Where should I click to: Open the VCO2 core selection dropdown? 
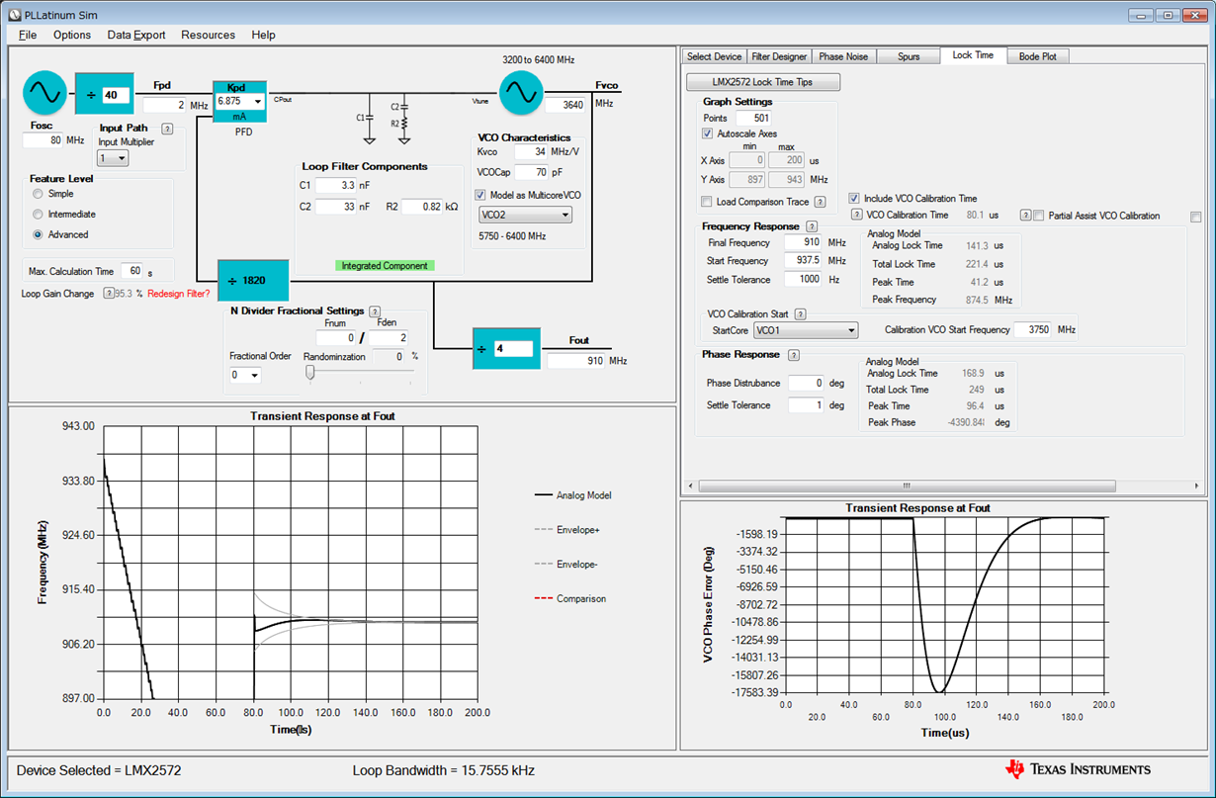525,215
